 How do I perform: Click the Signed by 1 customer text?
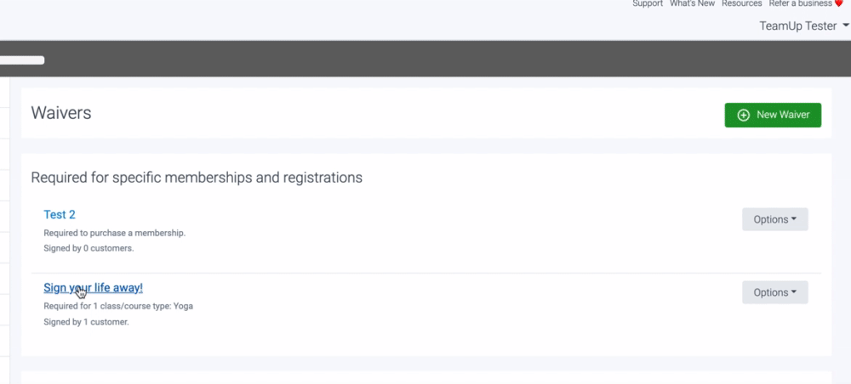point(86,322)
